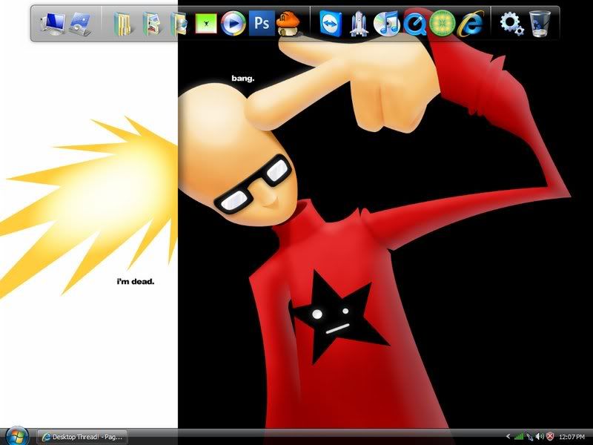Click the 12:07 PM taskbar clock
The image size is (593, 445).
[574, 437]
